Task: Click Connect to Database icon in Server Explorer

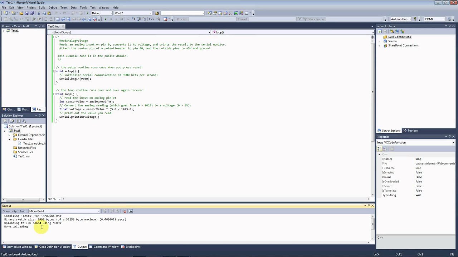Action: pos(392,31)
